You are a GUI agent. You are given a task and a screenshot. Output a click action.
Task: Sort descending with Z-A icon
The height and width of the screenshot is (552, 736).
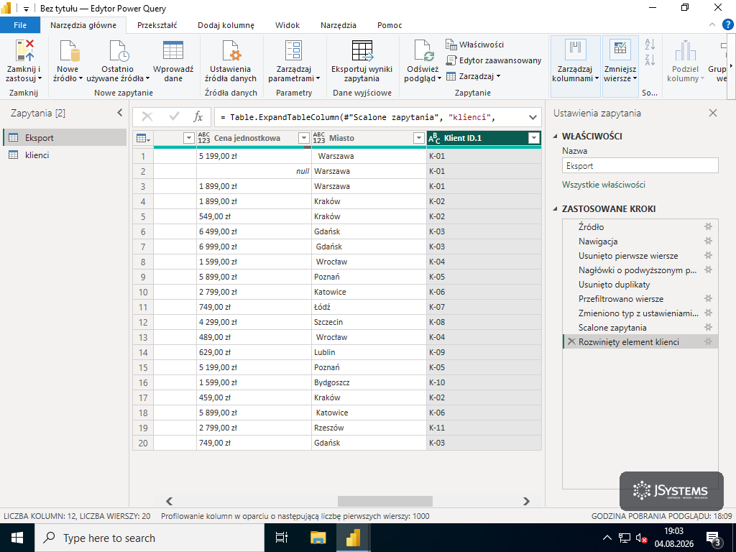pyautogui.click(x=650, y=60)
